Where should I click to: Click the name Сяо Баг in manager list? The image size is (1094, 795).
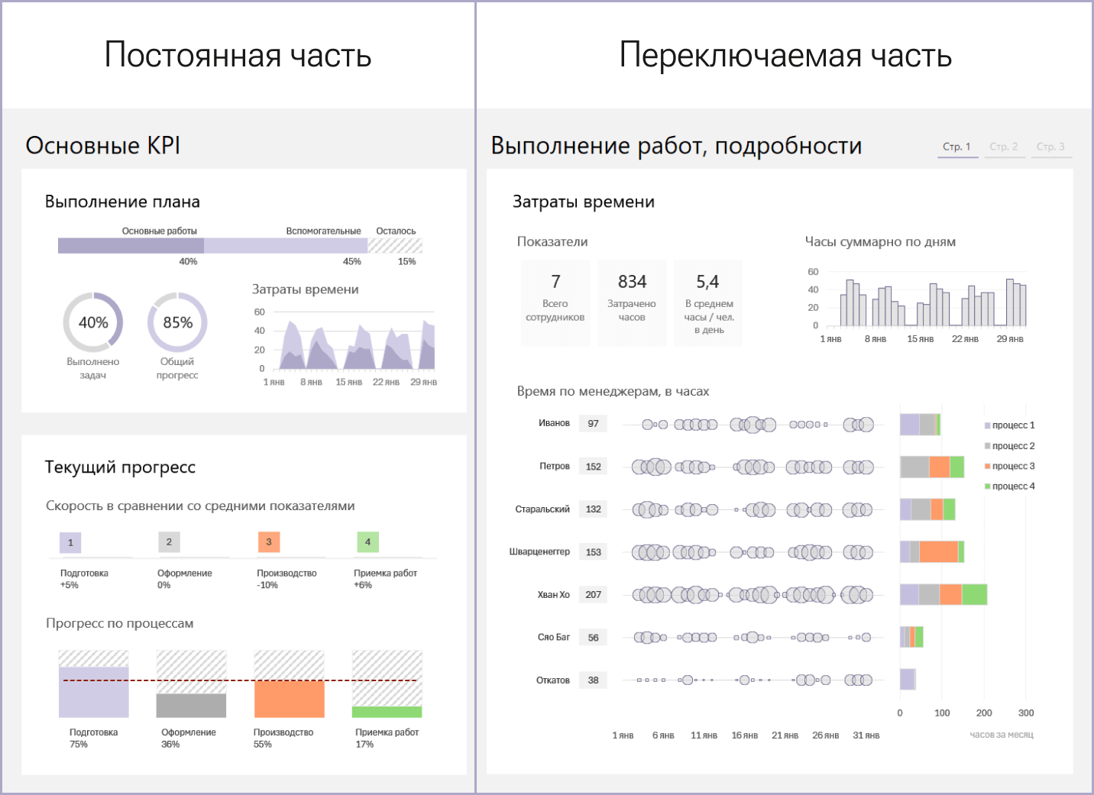pos(554,637)
